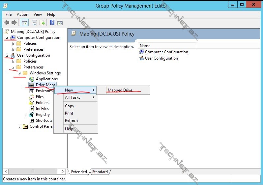Open Help via the blue question mark icon
The image size is (263, 185).
[x=52, y=23]
